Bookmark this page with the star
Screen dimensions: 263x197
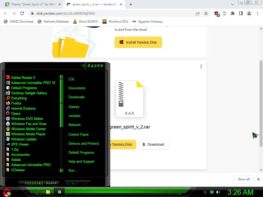click(206, 13)
